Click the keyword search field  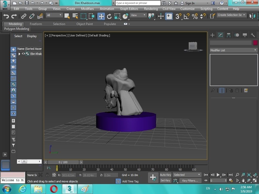138,3
